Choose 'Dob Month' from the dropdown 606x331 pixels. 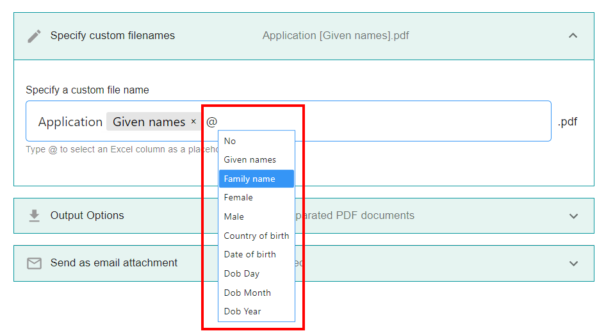(x=247, y=293)
